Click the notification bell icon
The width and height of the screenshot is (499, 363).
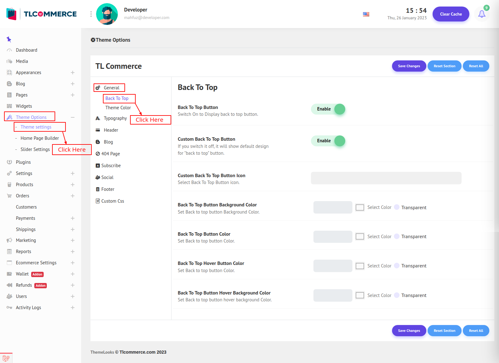[482, 14]
